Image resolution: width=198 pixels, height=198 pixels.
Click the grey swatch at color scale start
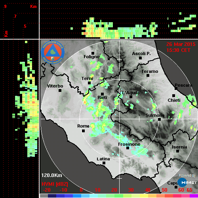[x=44, y=196]
